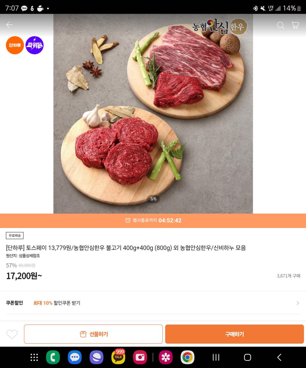306x368 pixels.
Task: Tap the 3/6 image page indicator
Action: 153,199
